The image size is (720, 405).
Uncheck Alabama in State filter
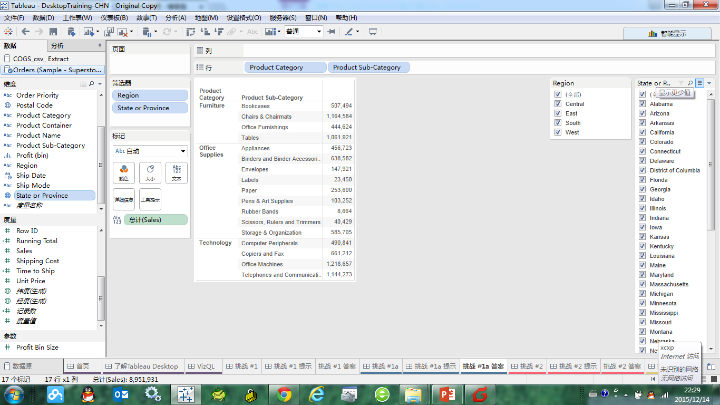642,104
